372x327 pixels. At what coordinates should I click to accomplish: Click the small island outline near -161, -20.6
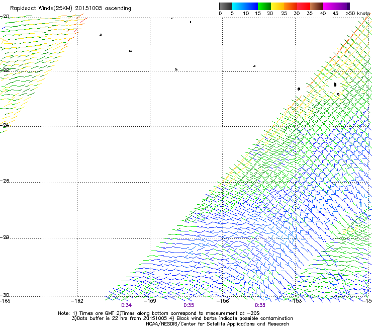tap(101, 35)
